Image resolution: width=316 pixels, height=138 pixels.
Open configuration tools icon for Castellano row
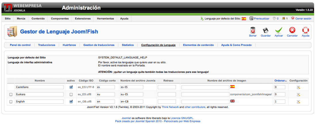pyautogui.click(x=298, y=87)
